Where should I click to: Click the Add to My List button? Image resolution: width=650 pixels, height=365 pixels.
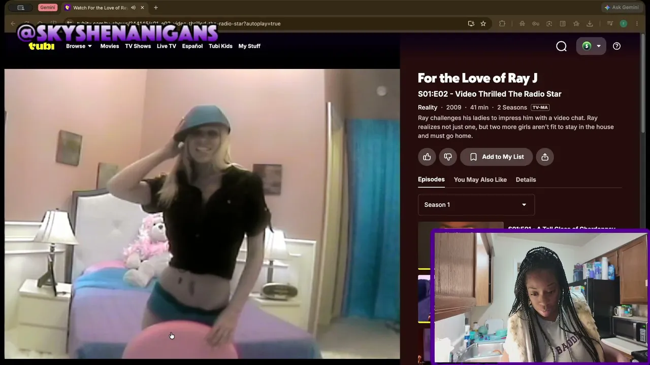tap(496, 157)
